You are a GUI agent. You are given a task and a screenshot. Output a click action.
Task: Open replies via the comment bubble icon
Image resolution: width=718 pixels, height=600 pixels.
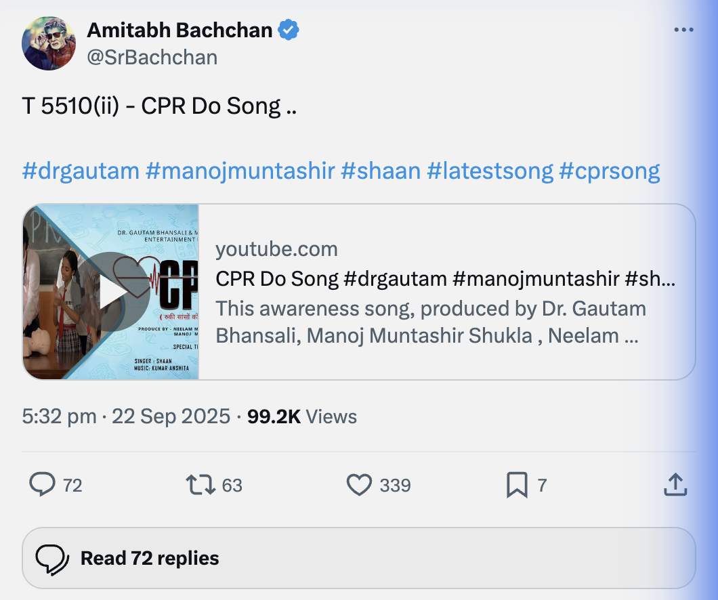click(x=43, y=485)
